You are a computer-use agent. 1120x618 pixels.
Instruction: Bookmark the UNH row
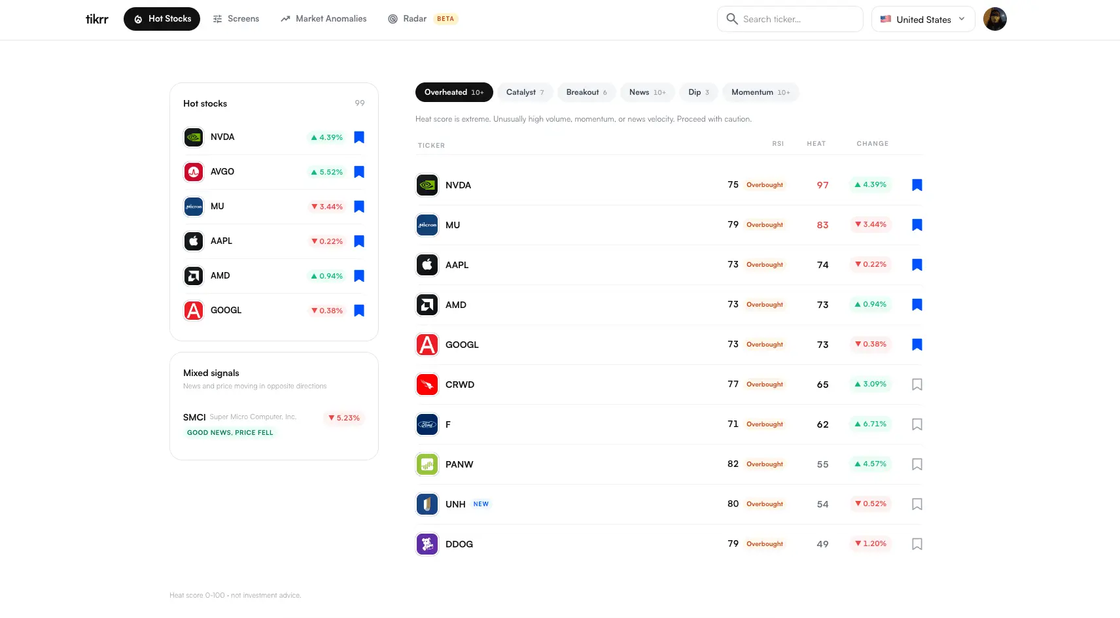tap(917, 504)
